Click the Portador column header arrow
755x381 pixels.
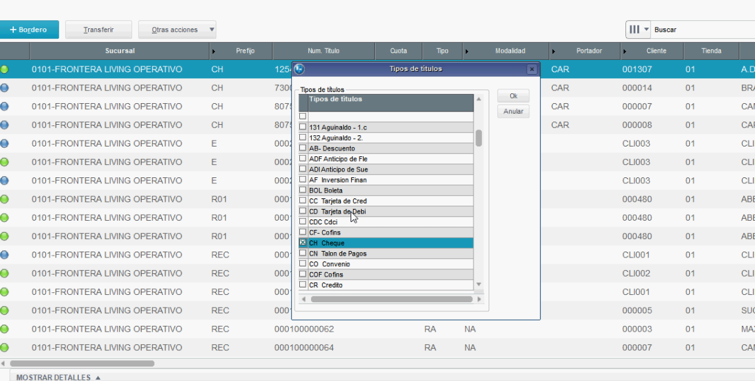coord(554,51)
